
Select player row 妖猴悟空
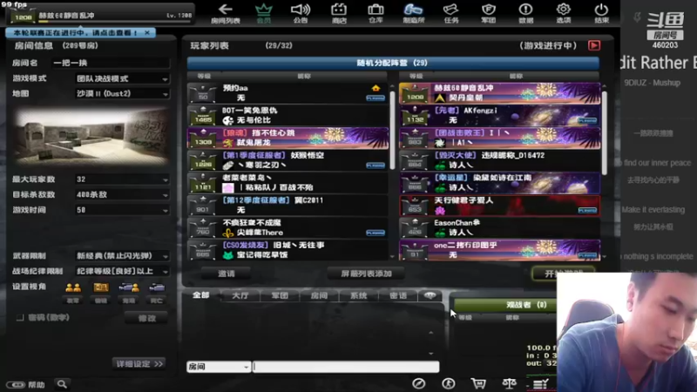pyautogui.click(x=288, y=160)
